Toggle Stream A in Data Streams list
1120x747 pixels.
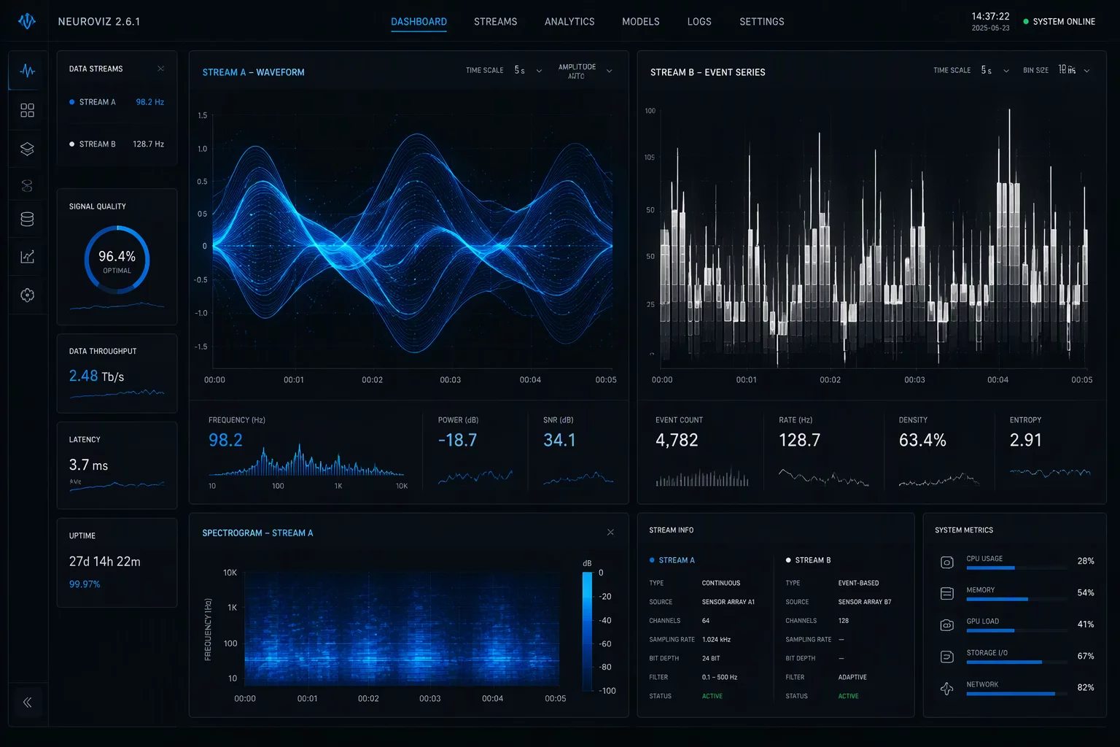pyautogui.click(x=117, y=102)
